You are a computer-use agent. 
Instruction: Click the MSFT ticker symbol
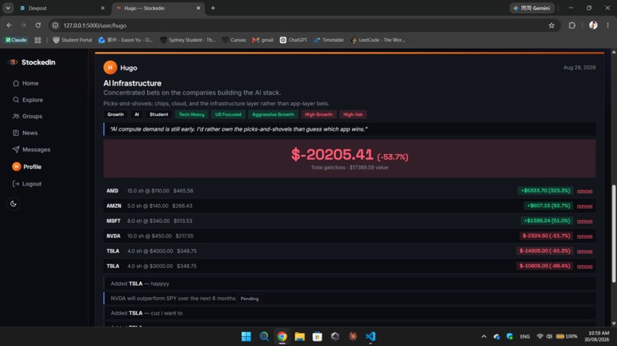(113, 221)
